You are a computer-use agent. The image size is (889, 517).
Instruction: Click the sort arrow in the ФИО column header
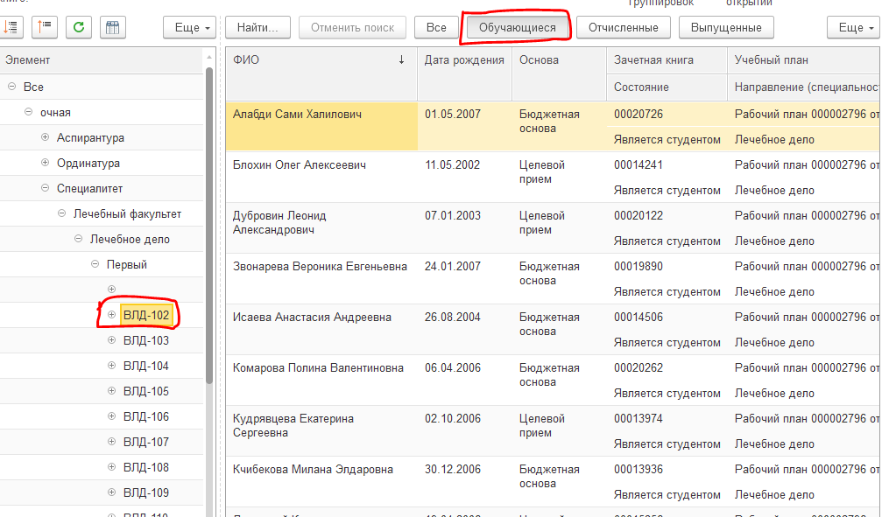point(401,60)
